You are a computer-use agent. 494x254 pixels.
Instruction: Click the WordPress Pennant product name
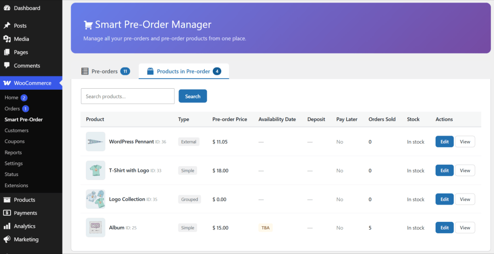click(132, 142)
